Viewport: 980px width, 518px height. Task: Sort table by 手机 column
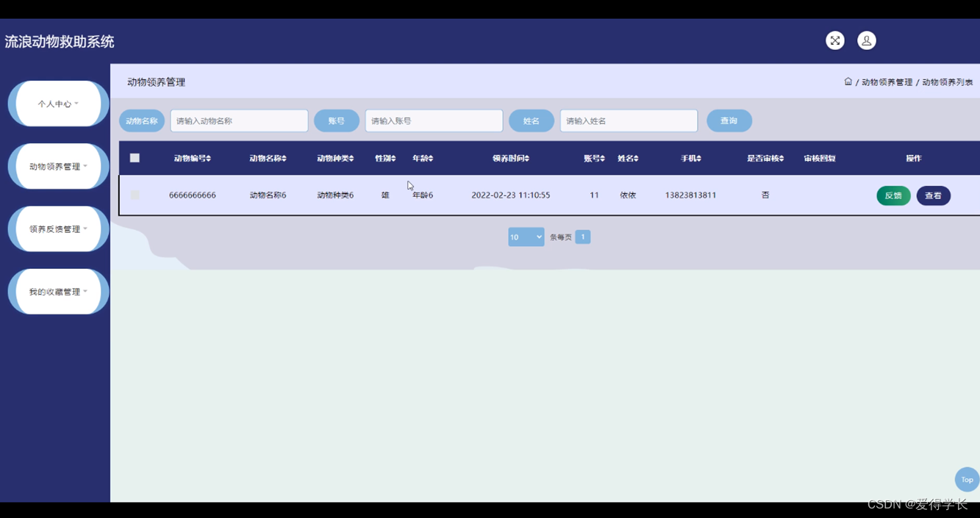coord(691,158)
